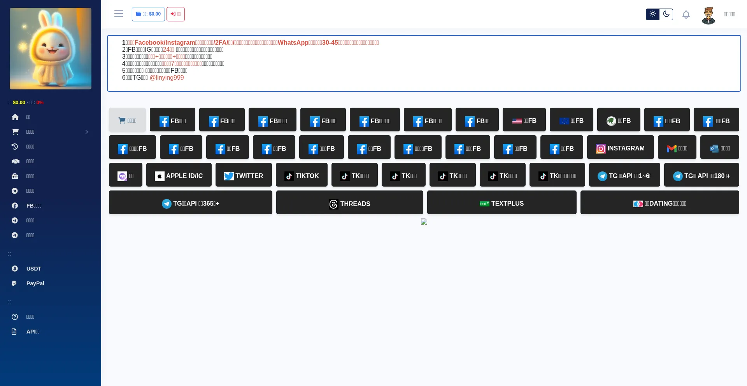Click the Bitcoin coin icon next to USDT
The width and height of the screenshot is (747, 386).
pos(15,269)
